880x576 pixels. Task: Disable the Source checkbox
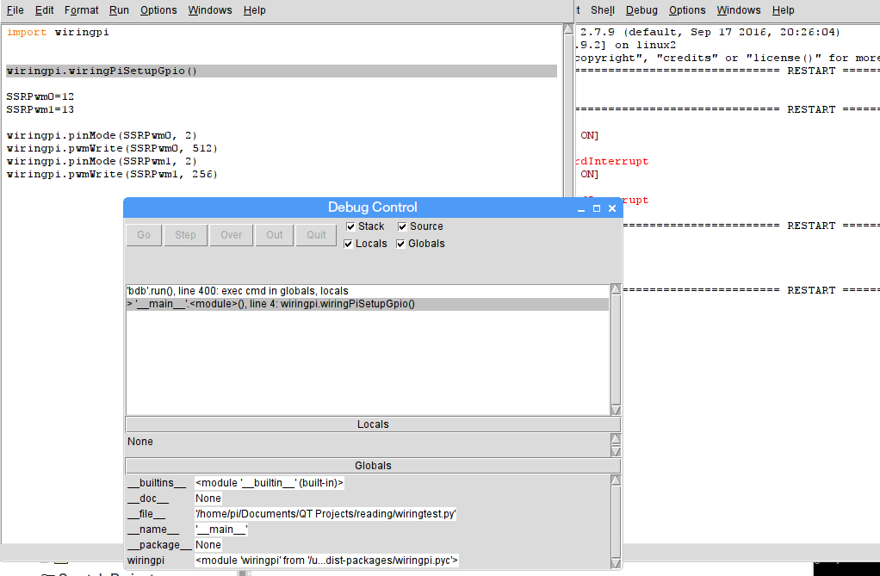(x=403, y=226)
